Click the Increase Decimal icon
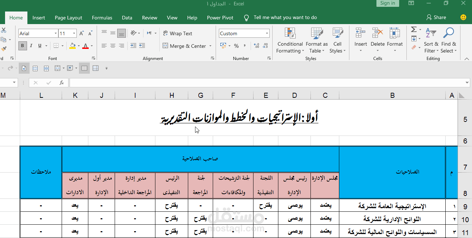472x238 pixels. click(256, 46)
